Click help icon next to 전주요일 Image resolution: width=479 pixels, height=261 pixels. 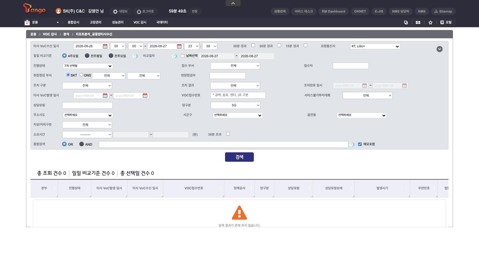(x=135, y=56)
